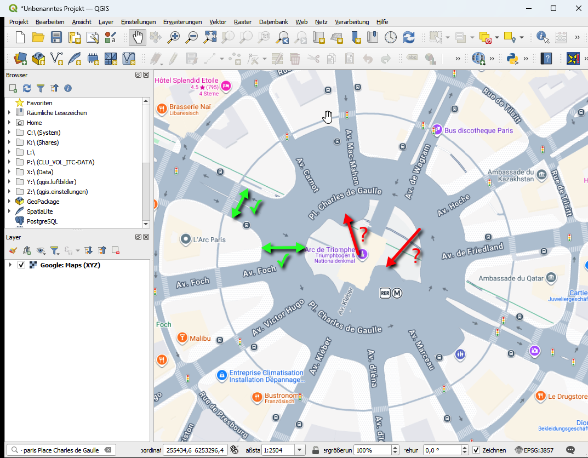Click the Refresh map icon in the toolbar
The image size is (588, 458).
point(408,37)
